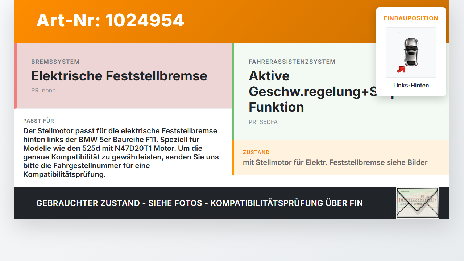The height and width of the screenshot is (261, 464).
Task: Click the red arrow pointing at rear-left wheel
Action: pos(401,69)
